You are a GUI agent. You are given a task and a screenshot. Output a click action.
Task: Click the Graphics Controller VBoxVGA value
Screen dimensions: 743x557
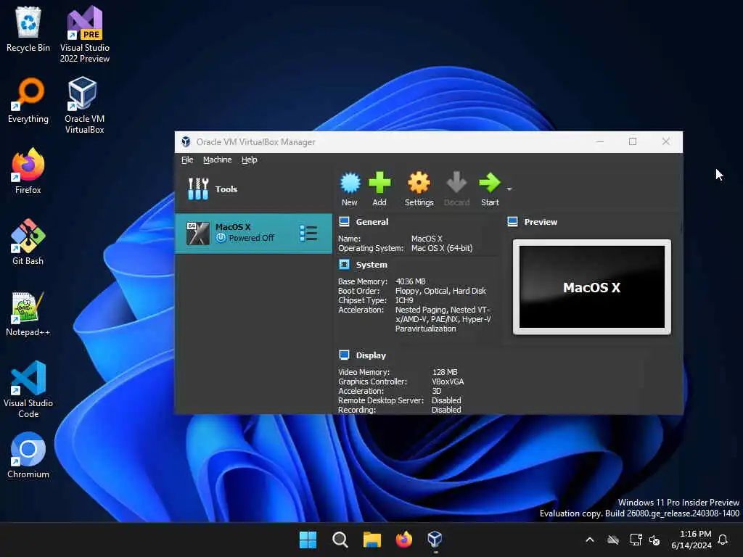pyautogui.click(x=448, y=381)
